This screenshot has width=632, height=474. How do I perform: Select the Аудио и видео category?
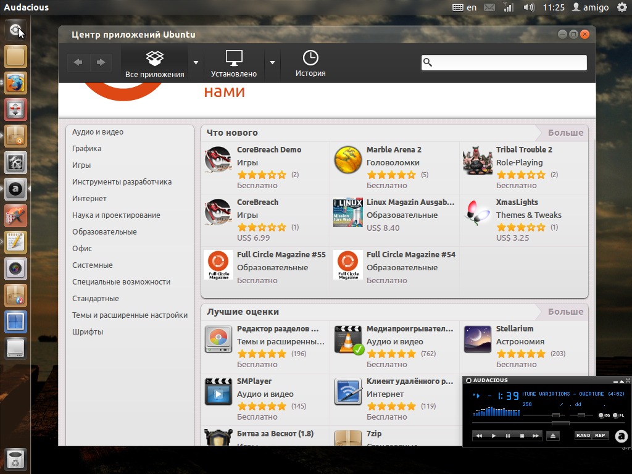point(98,132)
